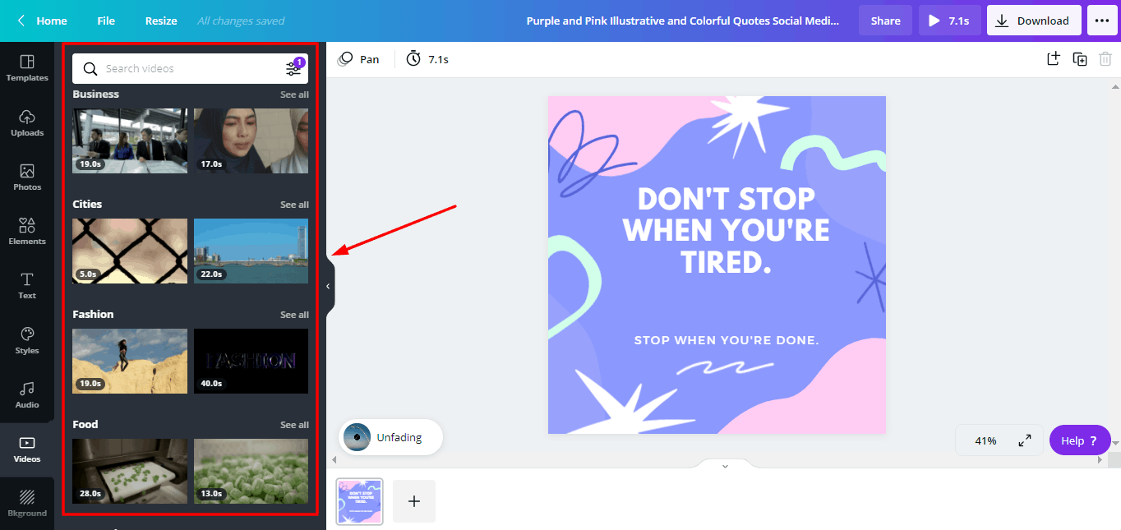1121x530 pixels.
Task: Open the File menu
Action: [x=106, y=21]
